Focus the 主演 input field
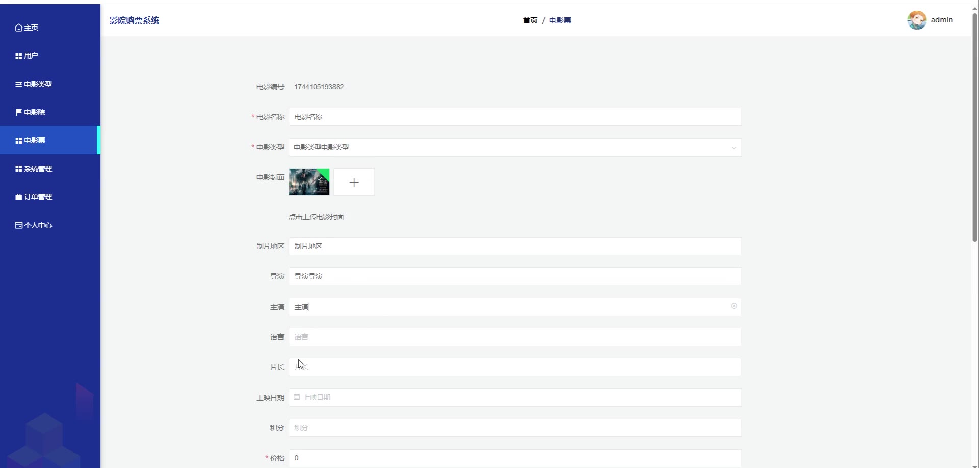 click(x=515, y=307)
